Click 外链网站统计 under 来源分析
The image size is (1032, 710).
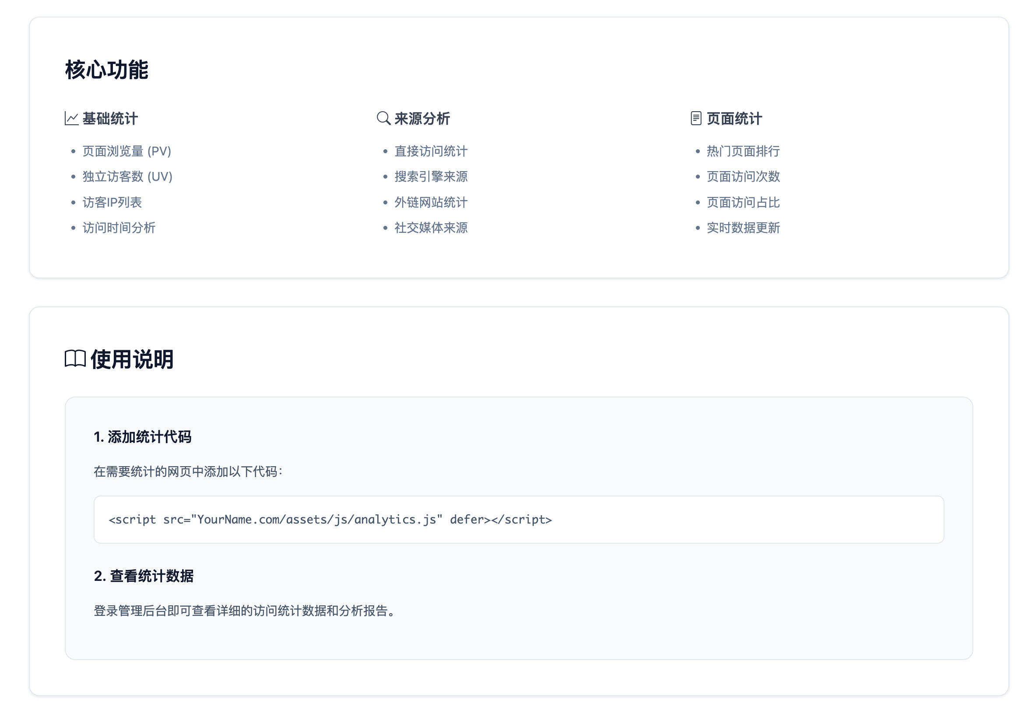coord(430,202)
